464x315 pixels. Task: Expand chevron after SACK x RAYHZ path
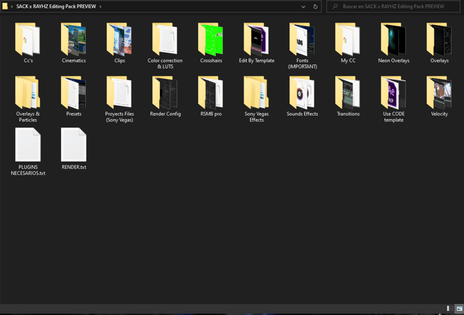click(x=100, y=6)
